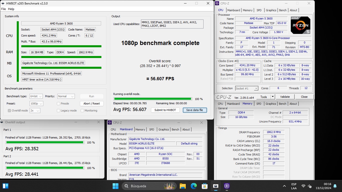
Task: Open the Preset 1080p dropdown
Action: [x=36, y=103]
